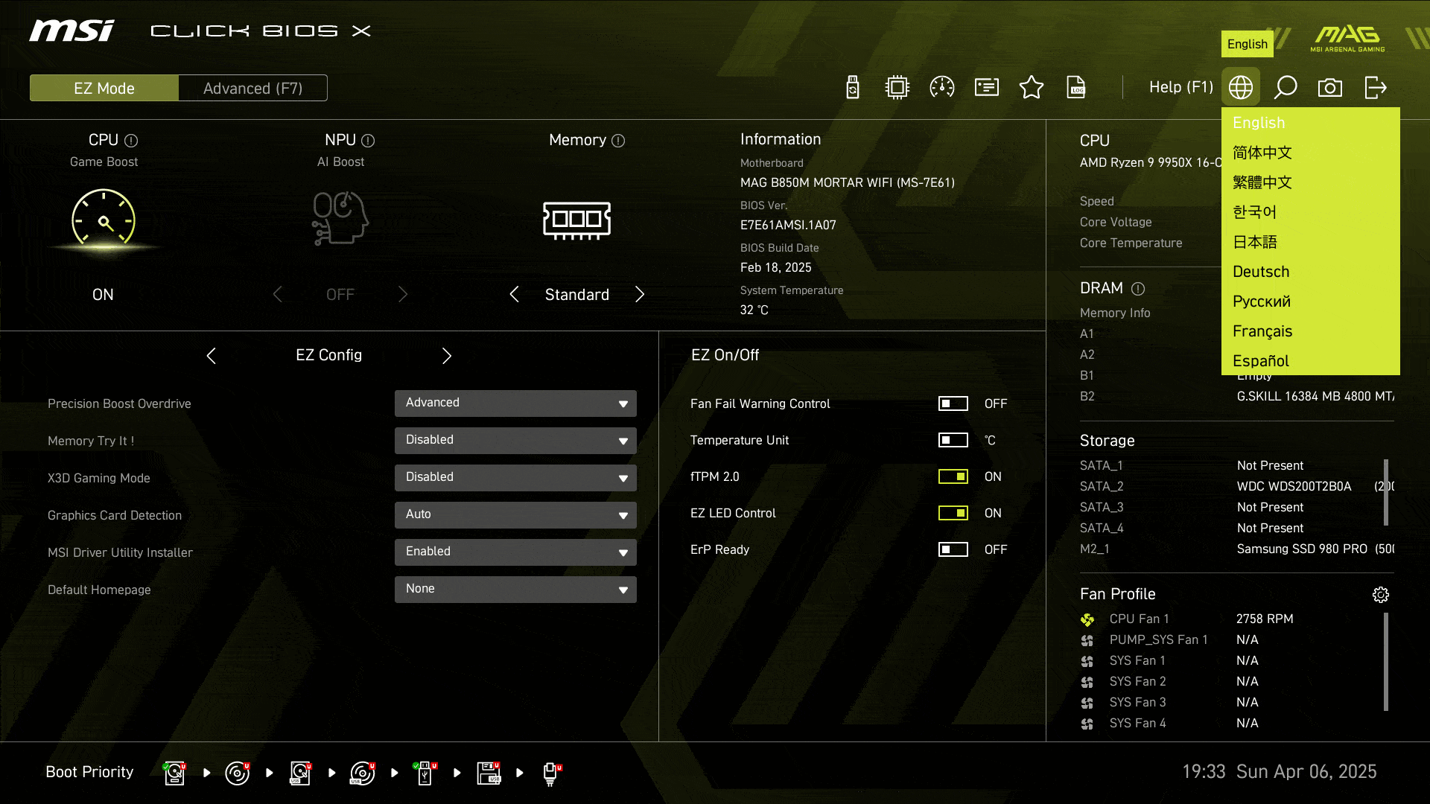Image resolution: width=1430 pixels, height=804 pixels.
Task: Select 한국어 language option
Action: [x=1311, y=212]
